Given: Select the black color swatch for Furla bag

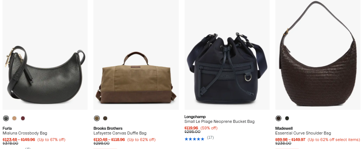Looking at the screenshot, I should click(x=6, y=118).
